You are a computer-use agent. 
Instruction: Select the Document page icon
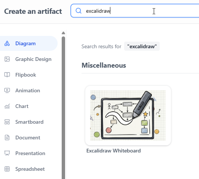7,138
